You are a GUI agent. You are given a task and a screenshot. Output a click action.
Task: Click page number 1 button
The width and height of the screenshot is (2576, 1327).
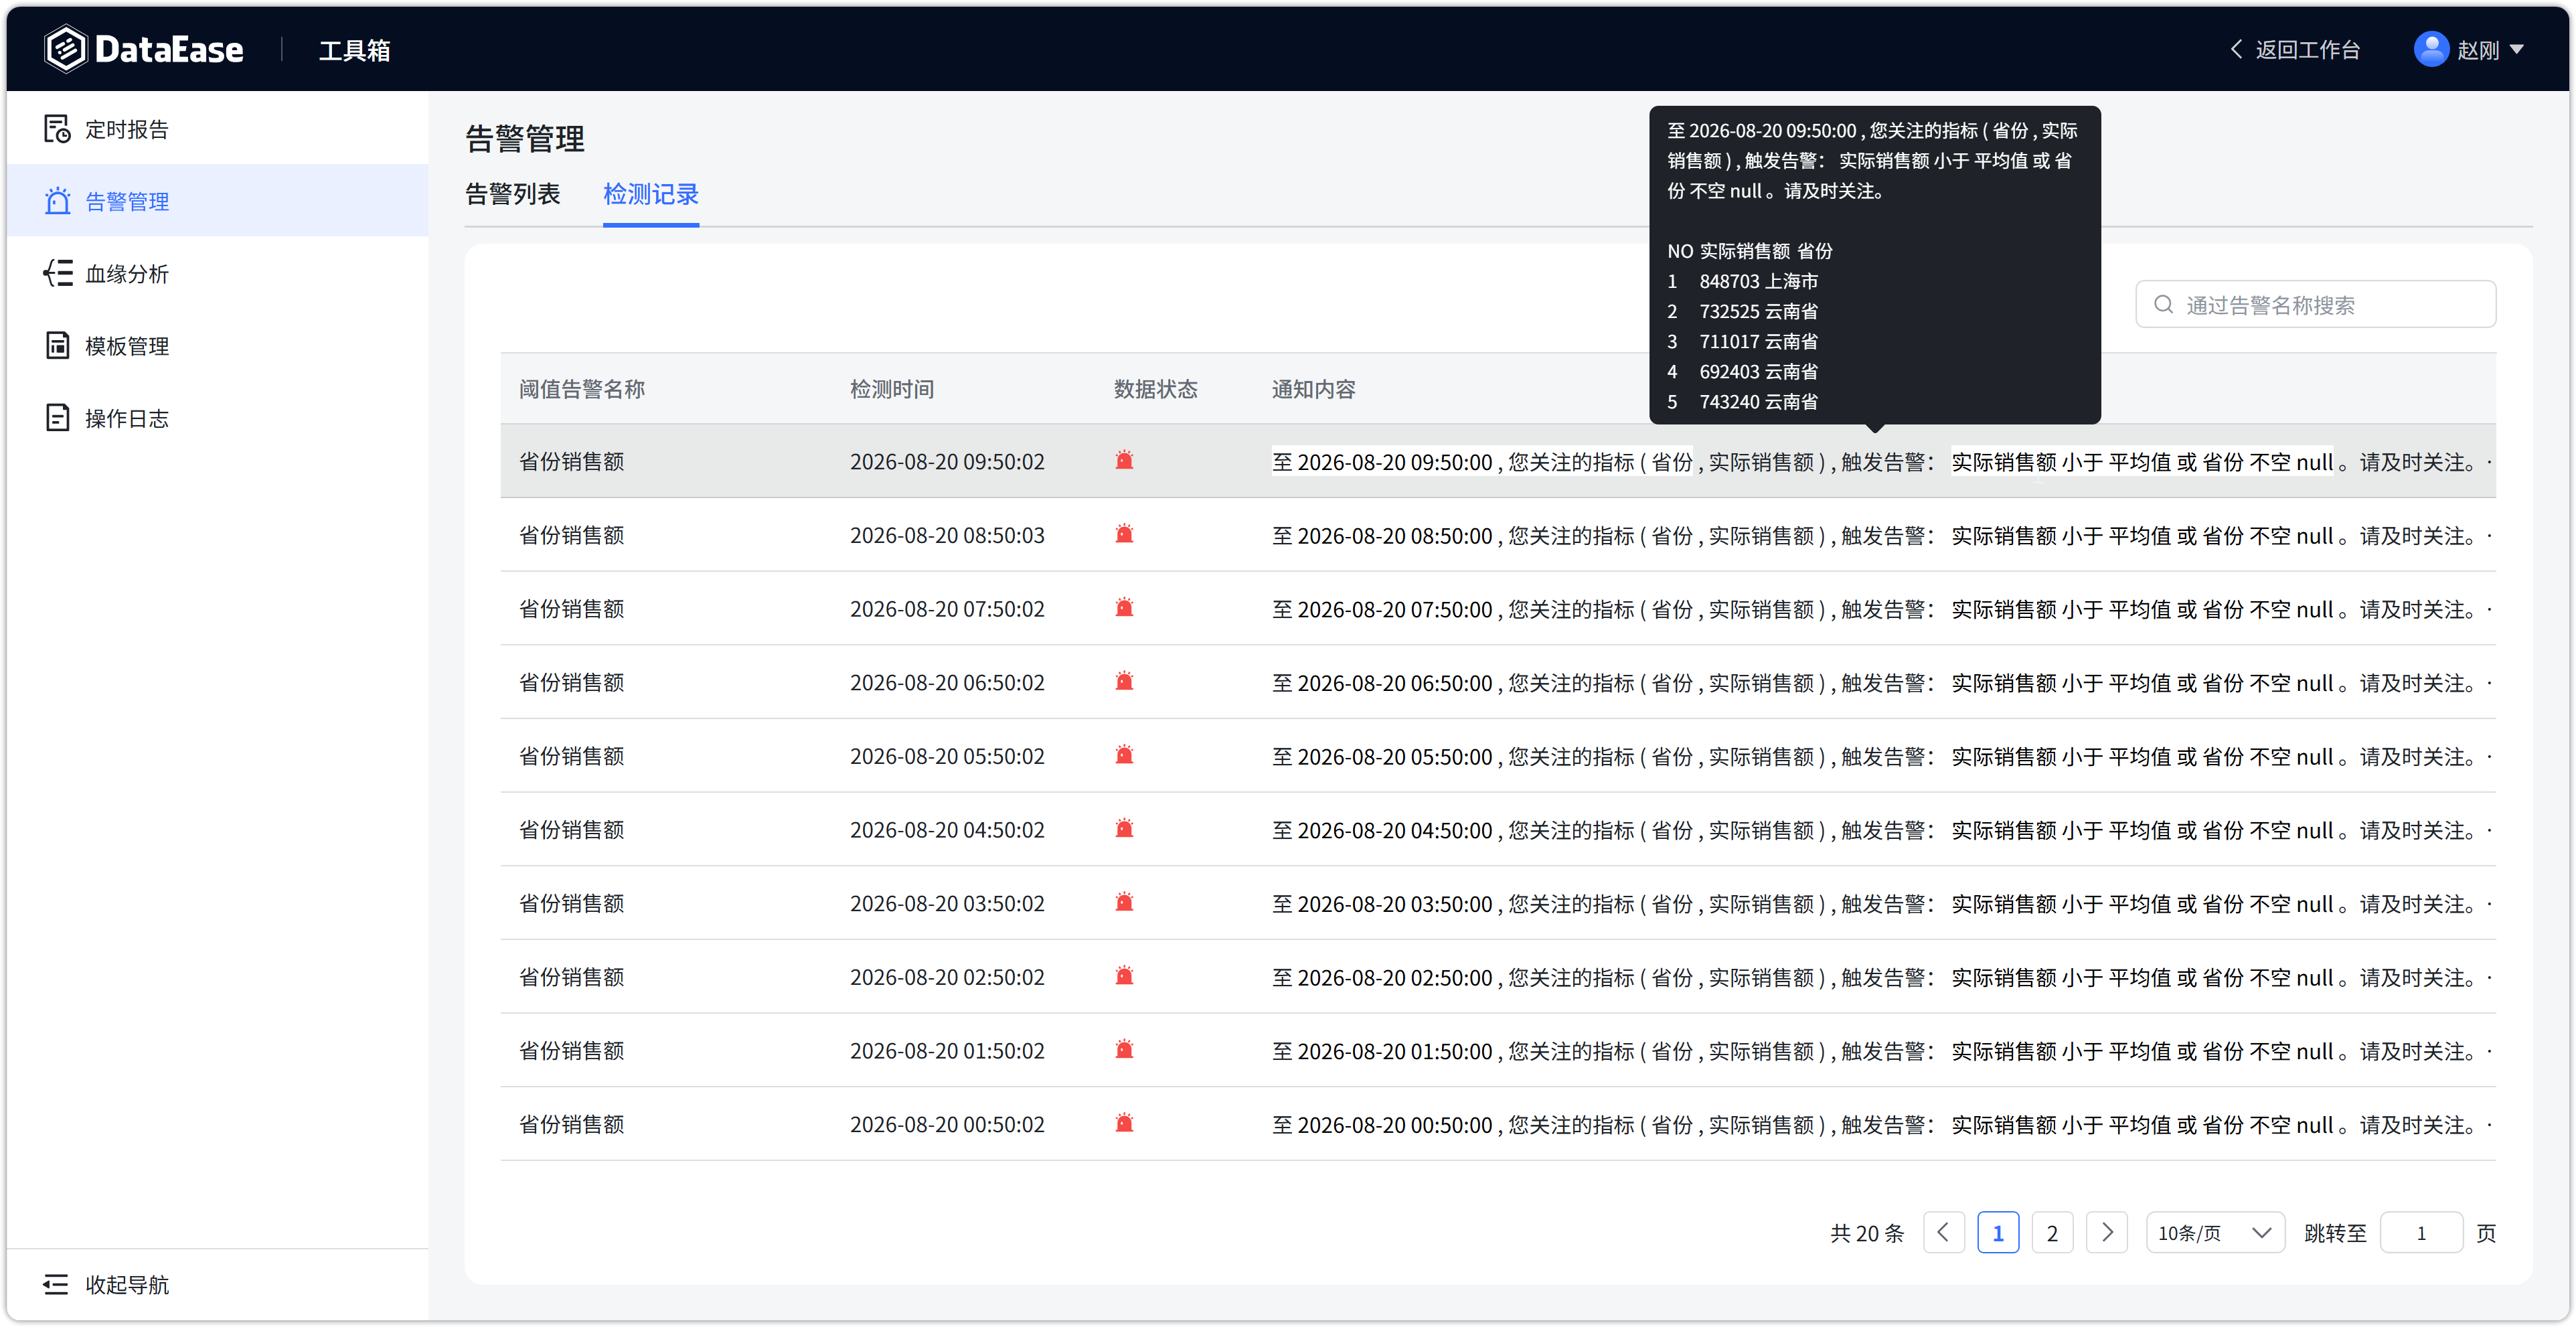1997,1232
